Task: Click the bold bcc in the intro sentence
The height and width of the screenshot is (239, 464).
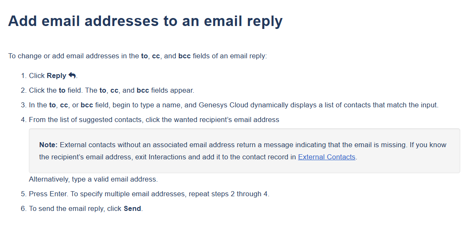Action: tap(185, 56)
